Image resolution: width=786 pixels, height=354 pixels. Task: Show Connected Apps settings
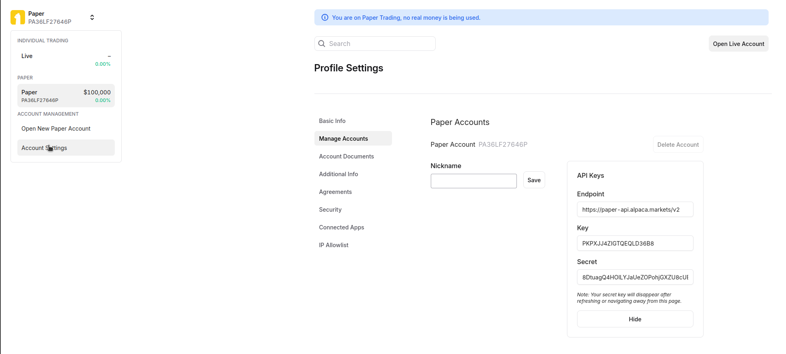click(x=341, y=227)
